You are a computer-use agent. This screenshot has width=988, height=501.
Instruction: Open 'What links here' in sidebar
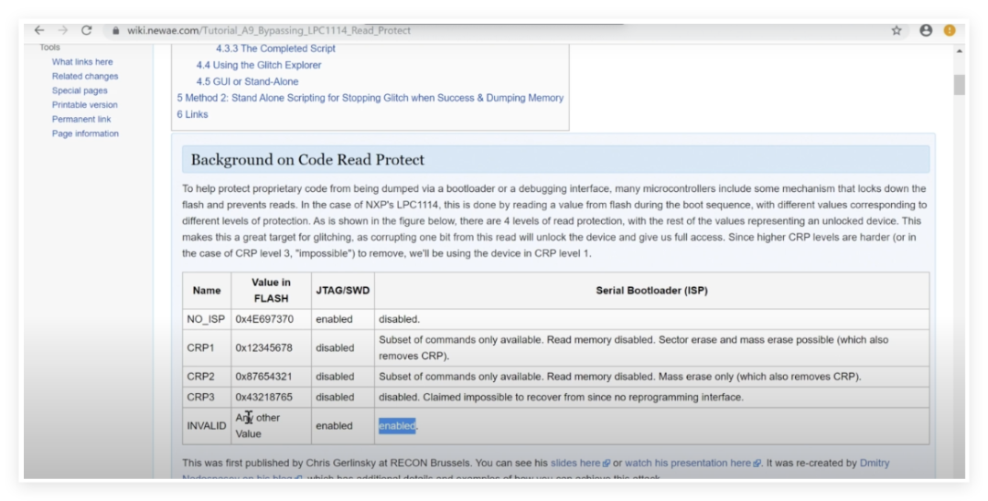(x=82, y=62)
